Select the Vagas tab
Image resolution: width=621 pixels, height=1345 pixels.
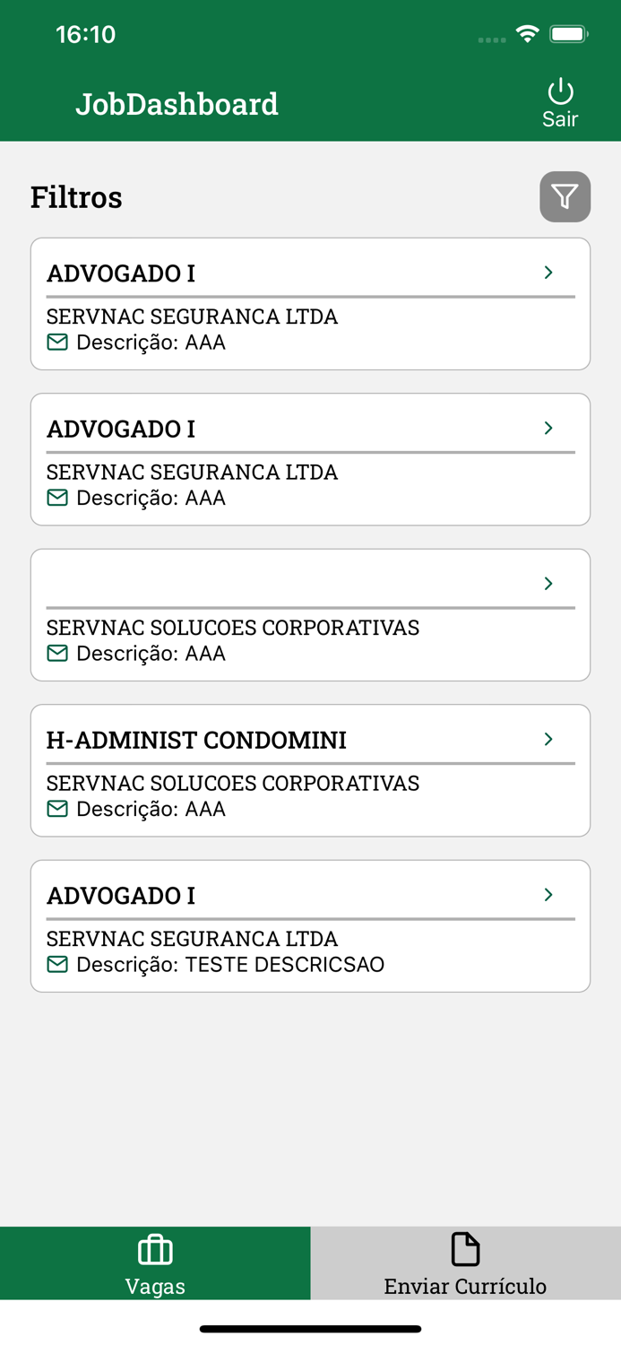pyautogui.click(x=154, y=1263)
